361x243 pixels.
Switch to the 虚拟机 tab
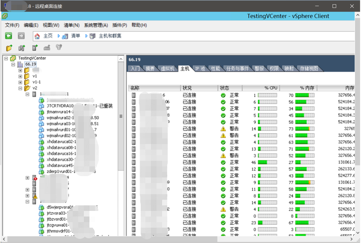[x=167, y=69]
